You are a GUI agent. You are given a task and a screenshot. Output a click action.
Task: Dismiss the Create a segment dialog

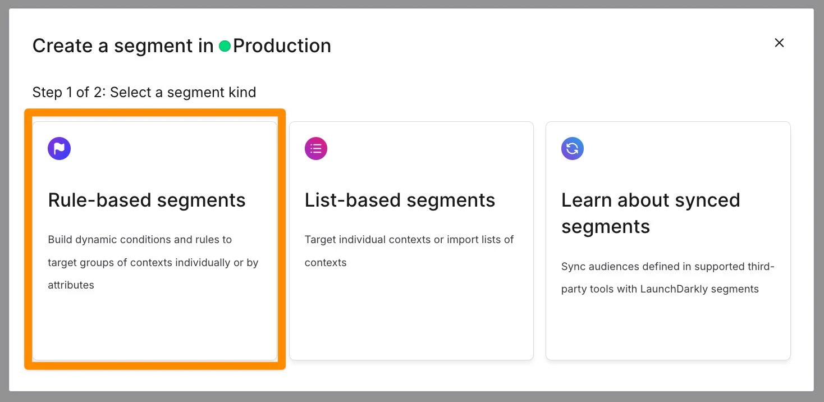(779, 42)
